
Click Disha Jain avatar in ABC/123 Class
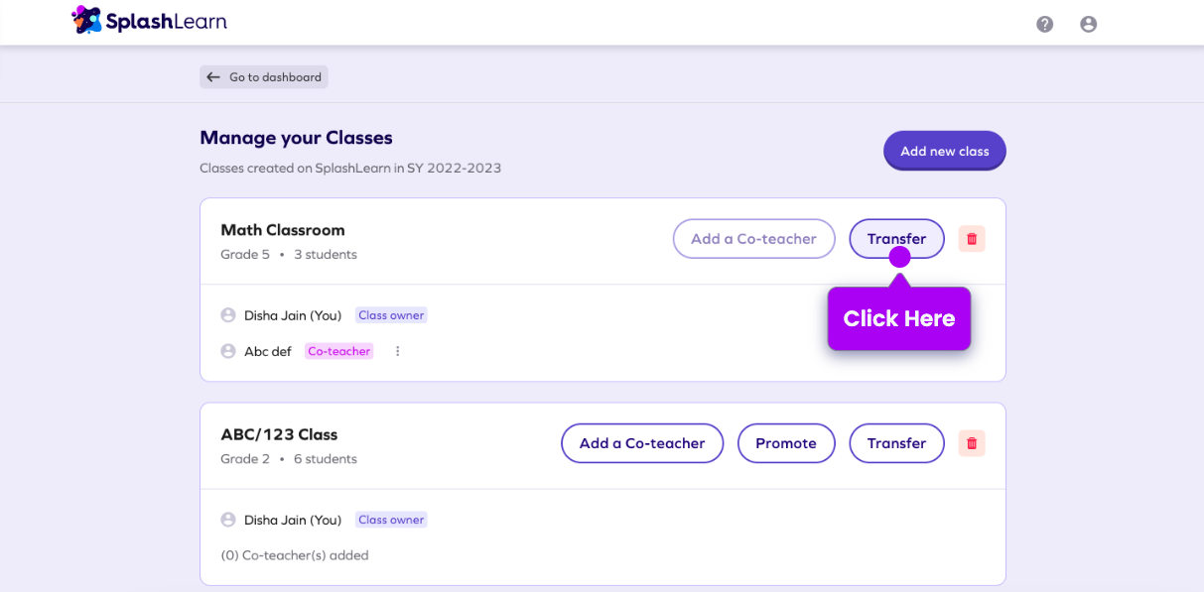point(228,520)
